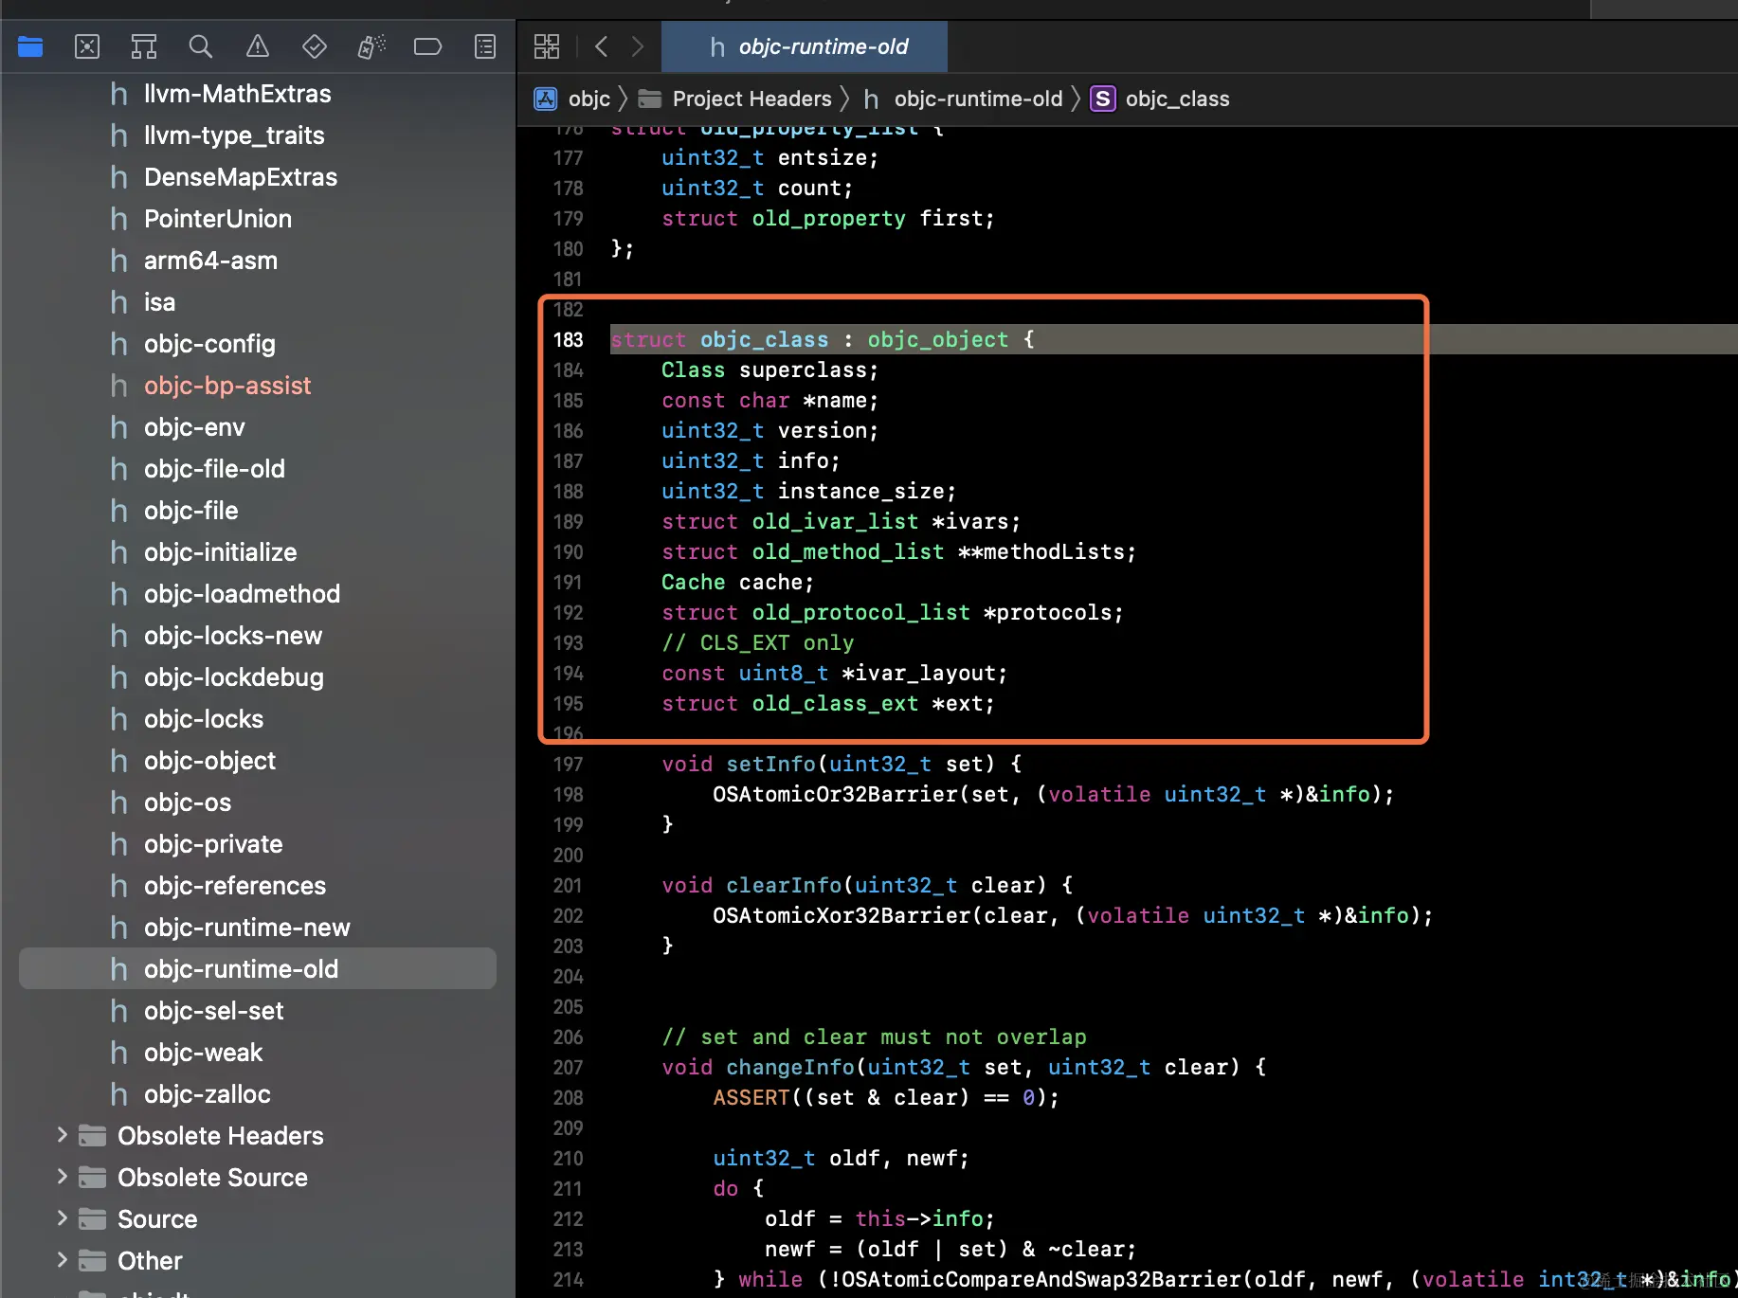This screenshot has width=1738, height=1298.
Task: Click the clearInfo function name
Action: (x=785, y=885)
